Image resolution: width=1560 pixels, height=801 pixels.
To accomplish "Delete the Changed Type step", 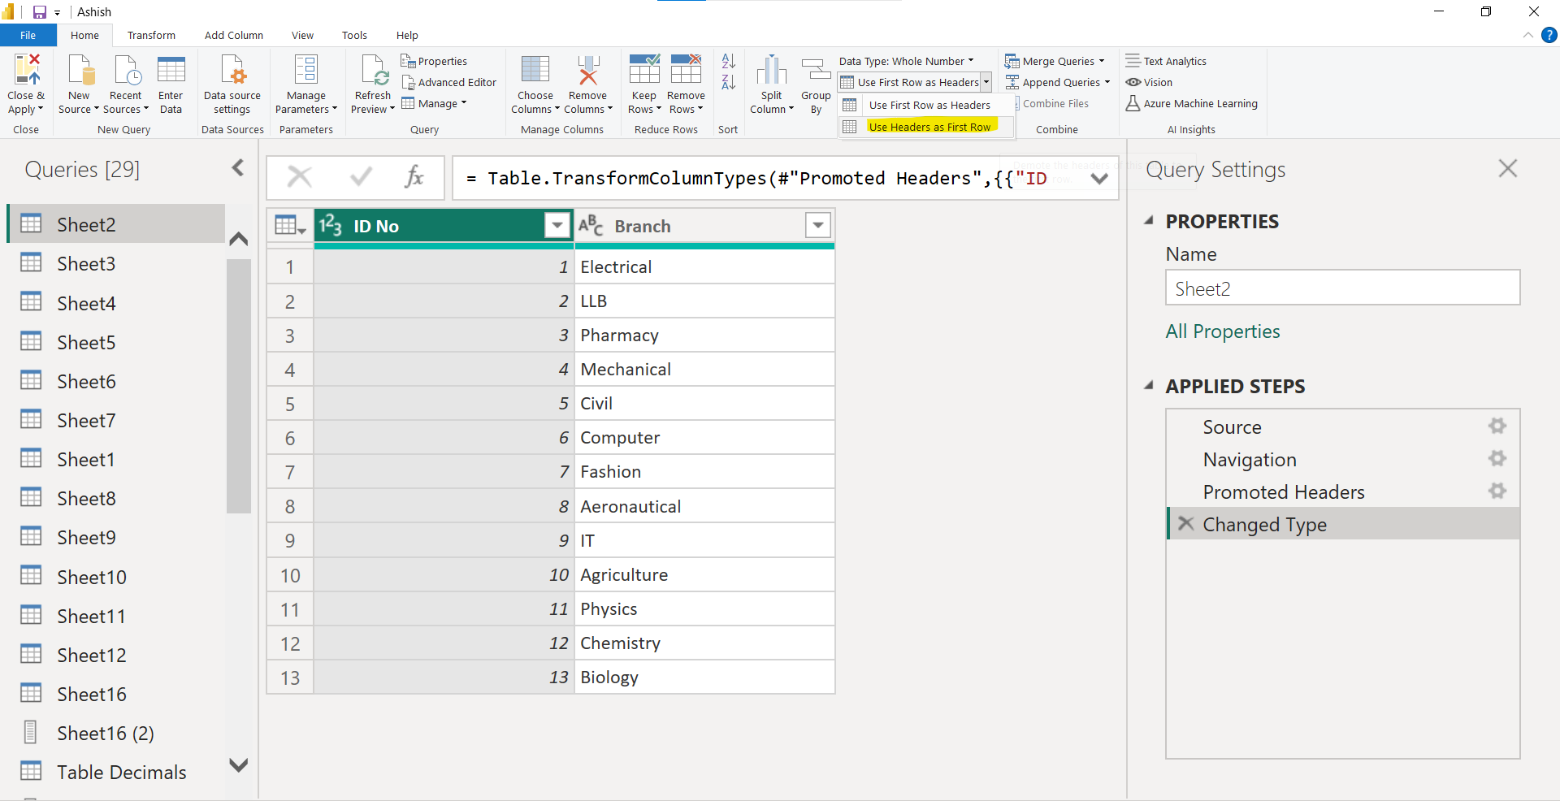I will coord(1185,524).
